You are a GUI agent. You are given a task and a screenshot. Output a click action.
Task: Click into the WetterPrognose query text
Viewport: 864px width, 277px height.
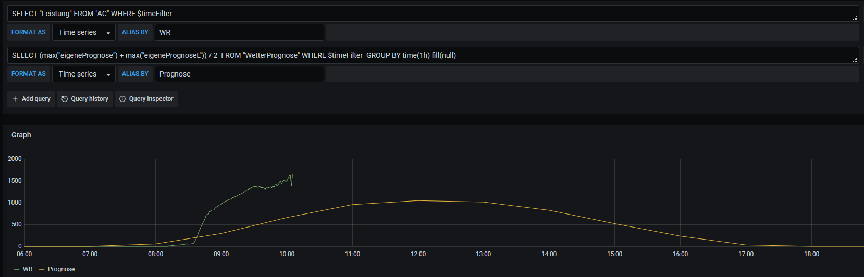tap(233, 55)
